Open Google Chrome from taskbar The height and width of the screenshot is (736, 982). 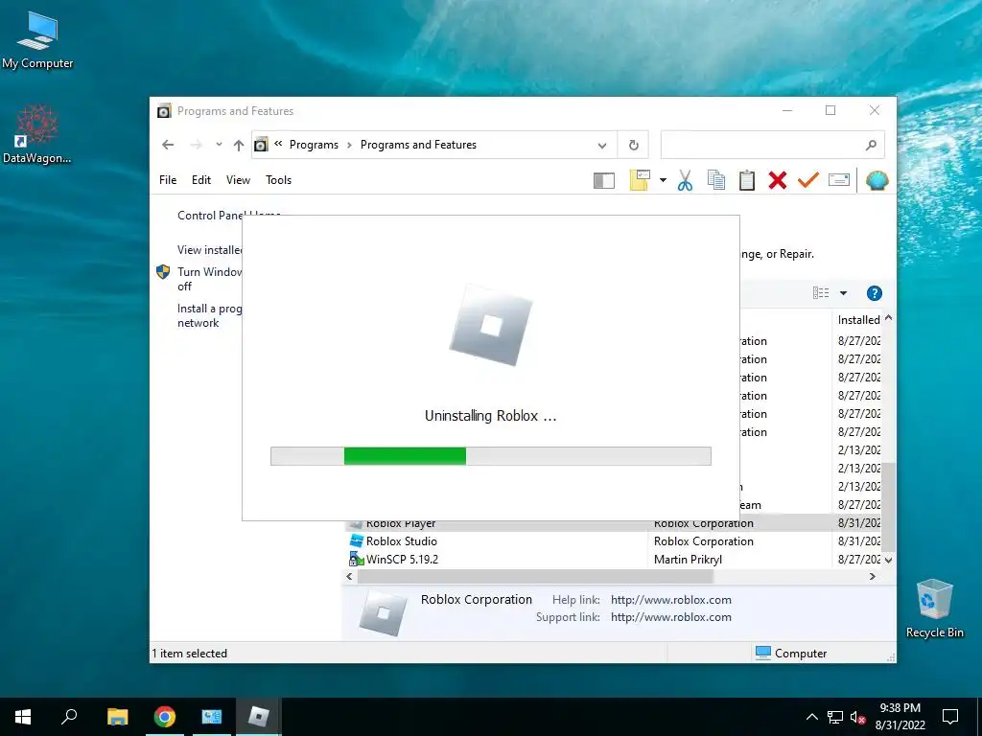pyautogui.click(x=164, y=717)
